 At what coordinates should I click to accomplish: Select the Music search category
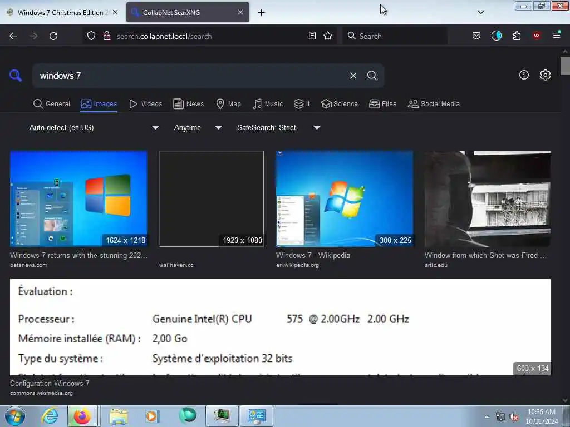(268, 104)
